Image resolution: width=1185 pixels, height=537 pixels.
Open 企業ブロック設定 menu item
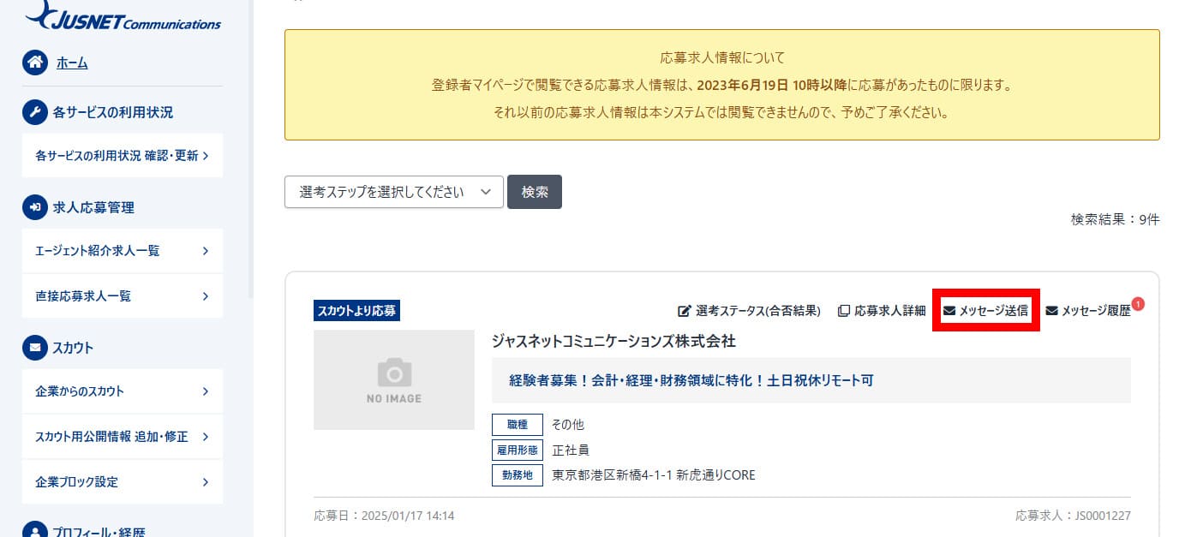click(x=123, y=481)
